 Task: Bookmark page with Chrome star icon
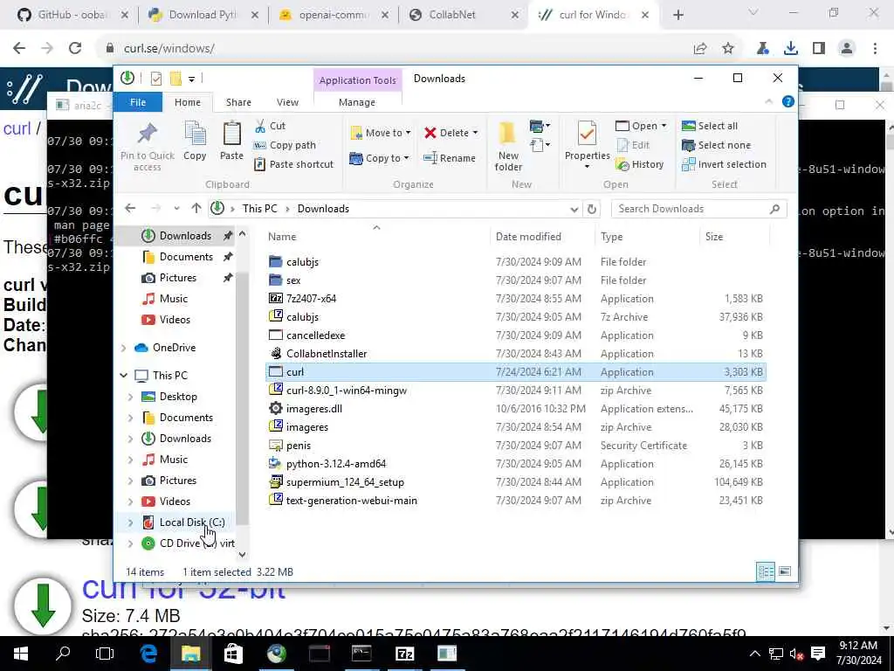(728, 49)
